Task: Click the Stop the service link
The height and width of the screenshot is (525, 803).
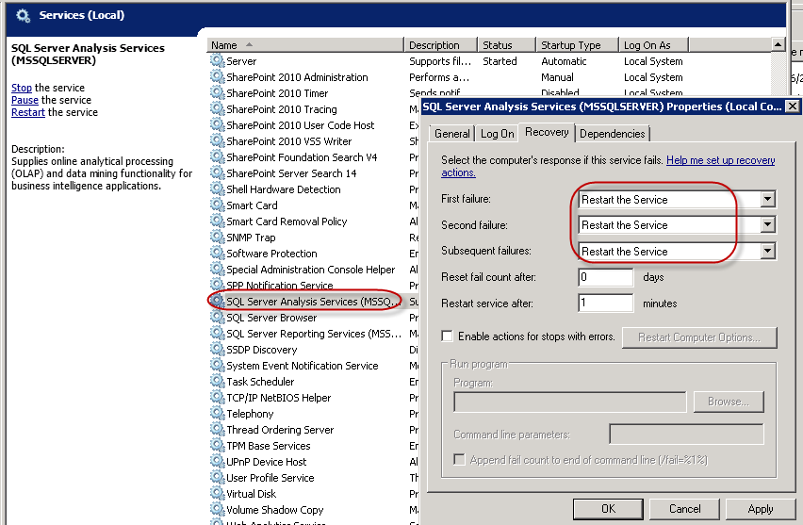Action: click(x=22, y=88)
